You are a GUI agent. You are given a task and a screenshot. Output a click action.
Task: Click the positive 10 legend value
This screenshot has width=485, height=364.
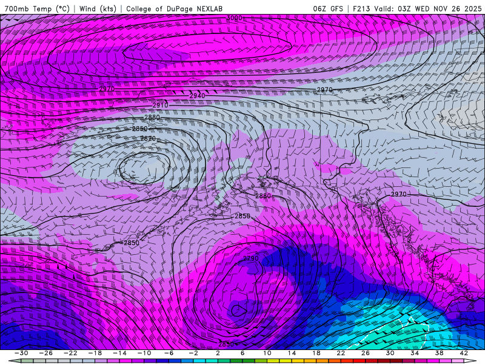[267, 353]
